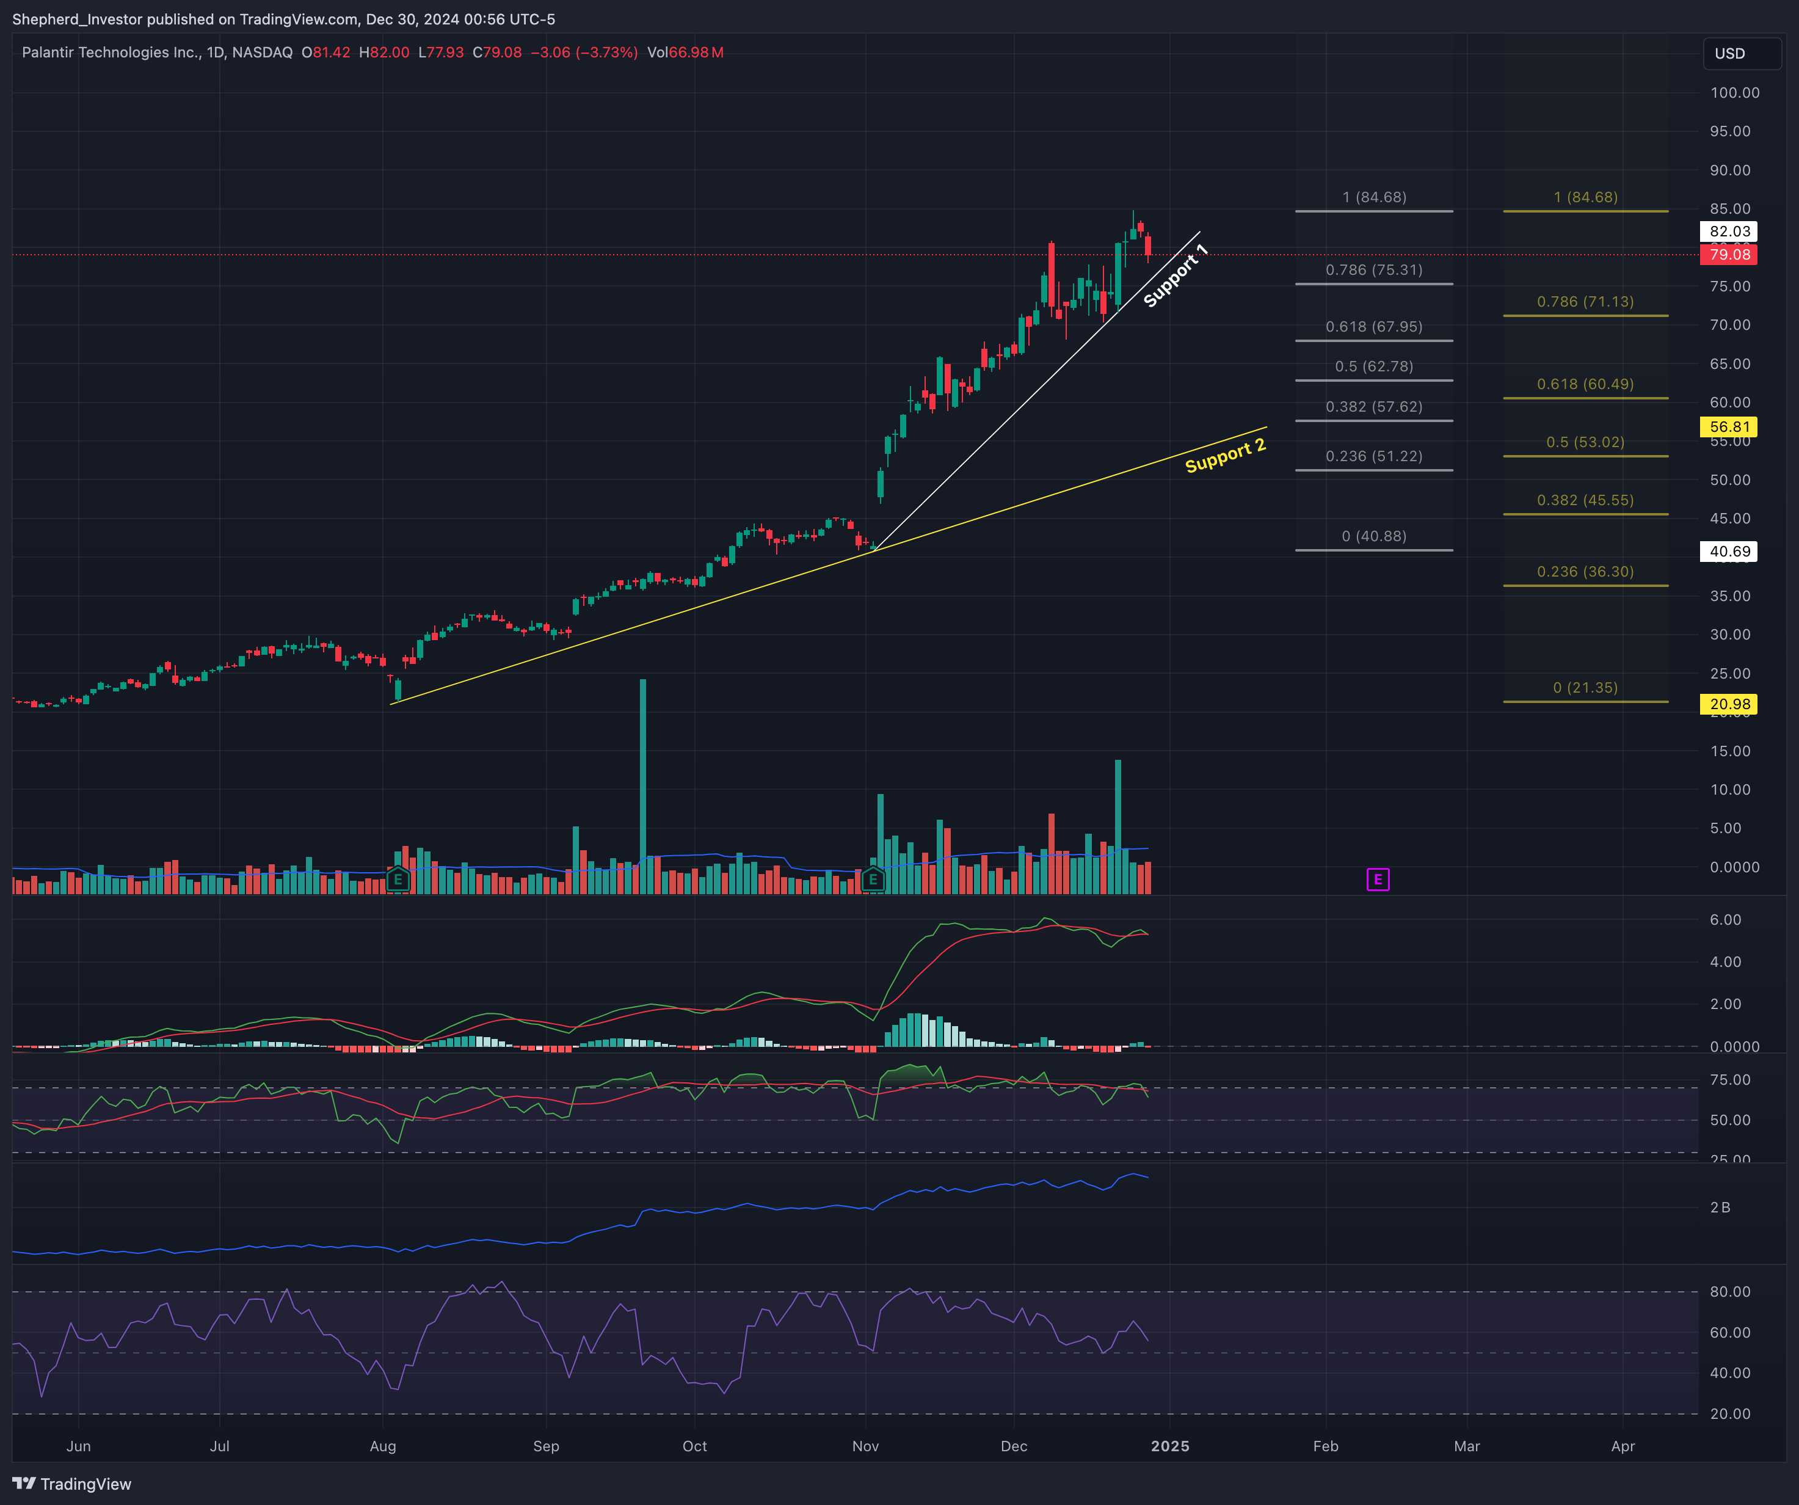Viewport: 1799px width, 1505px height.
Task: Select the 'Support 1' trendline label
Action: 1176,275
